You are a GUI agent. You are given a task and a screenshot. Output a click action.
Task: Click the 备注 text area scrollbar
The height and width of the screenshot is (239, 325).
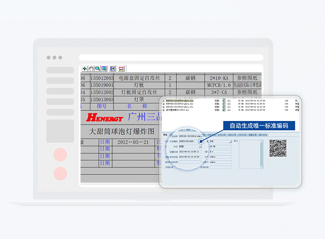(261, 154)
